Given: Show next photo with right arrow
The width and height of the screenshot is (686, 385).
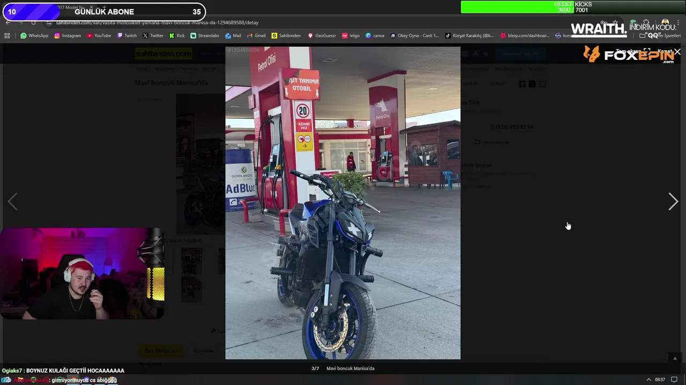Looking at the screenshot, I should [673, 202].
